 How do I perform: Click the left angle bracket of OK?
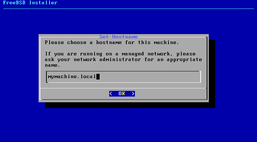[x=111, y=94]
